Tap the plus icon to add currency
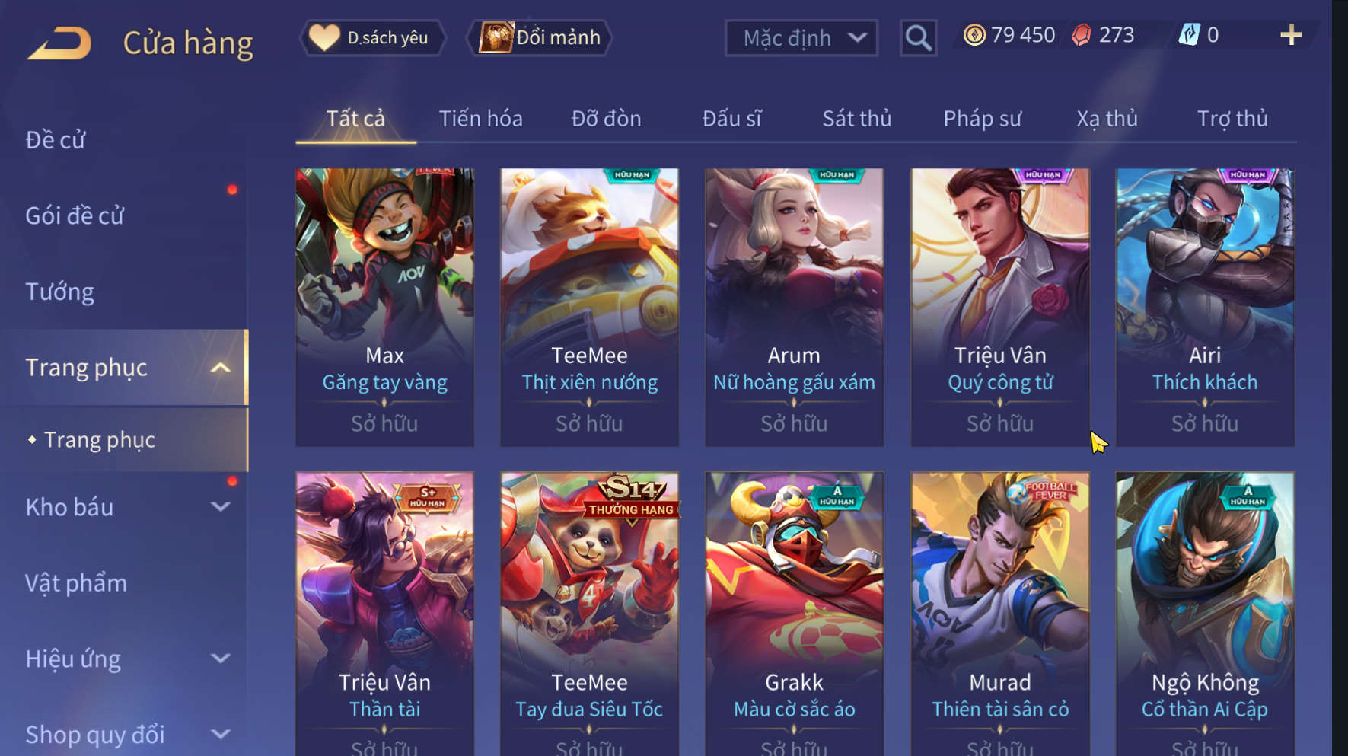 point(1291,35)
